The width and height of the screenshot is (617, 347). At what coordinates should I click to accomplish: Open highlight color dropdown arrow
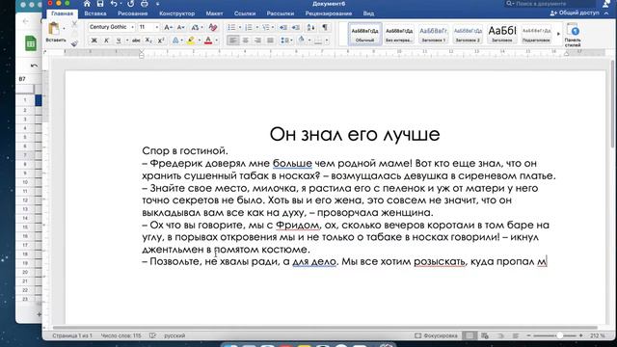tap(199, 40)
